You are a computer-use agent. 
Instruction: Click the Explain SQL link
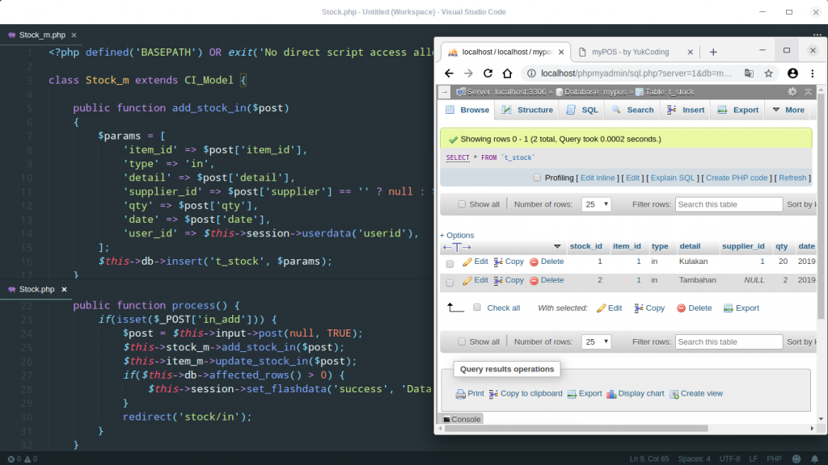(673, 178)
